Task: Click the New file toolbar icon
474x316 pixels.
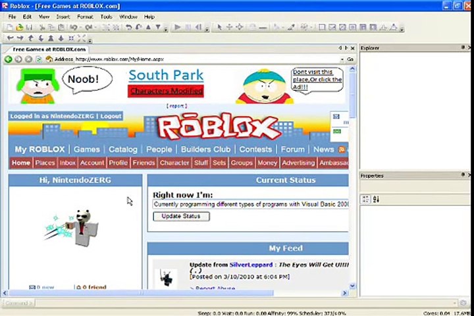Action: point(9,28)
